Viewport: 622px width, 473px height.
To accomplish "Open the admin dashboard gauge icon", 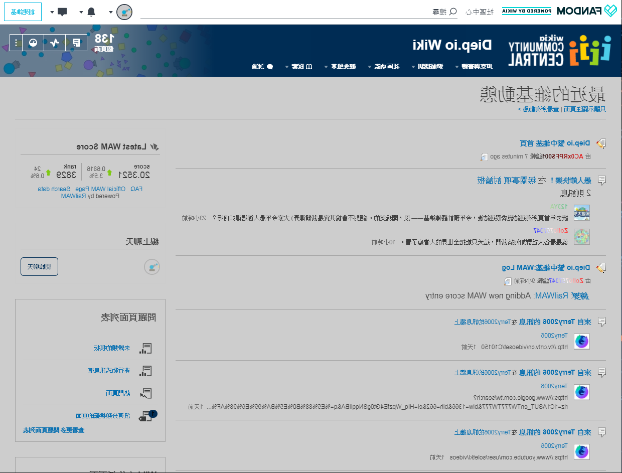I will [x=33, y=43].
